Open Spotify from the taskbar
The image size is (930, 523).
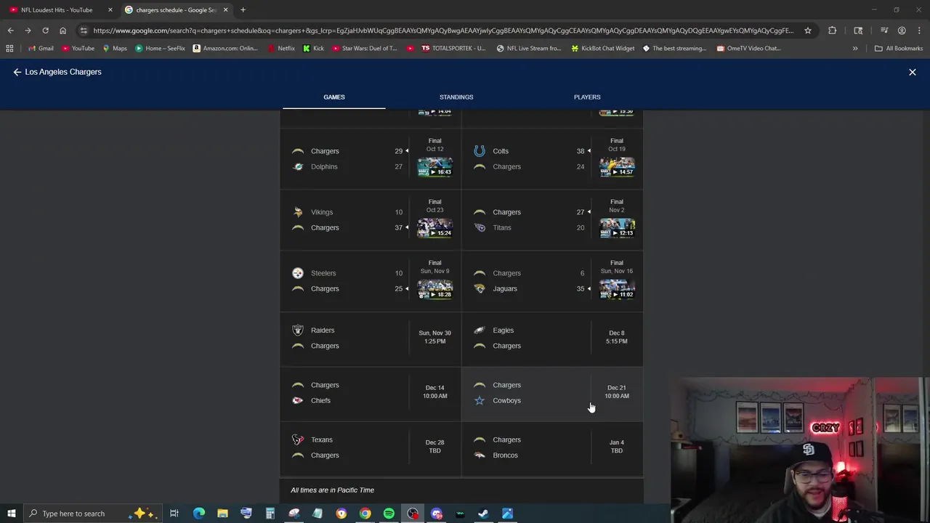[x=389, y=514]
